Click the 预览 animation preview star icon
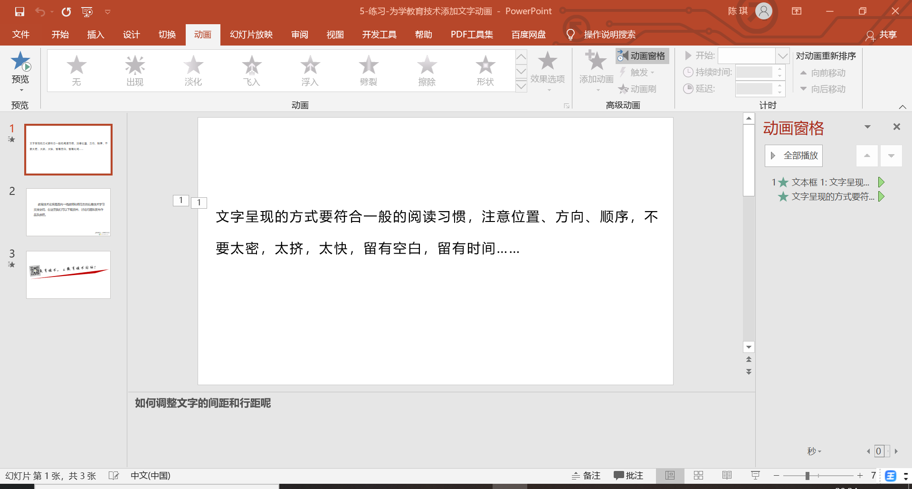 click(20, 61)
